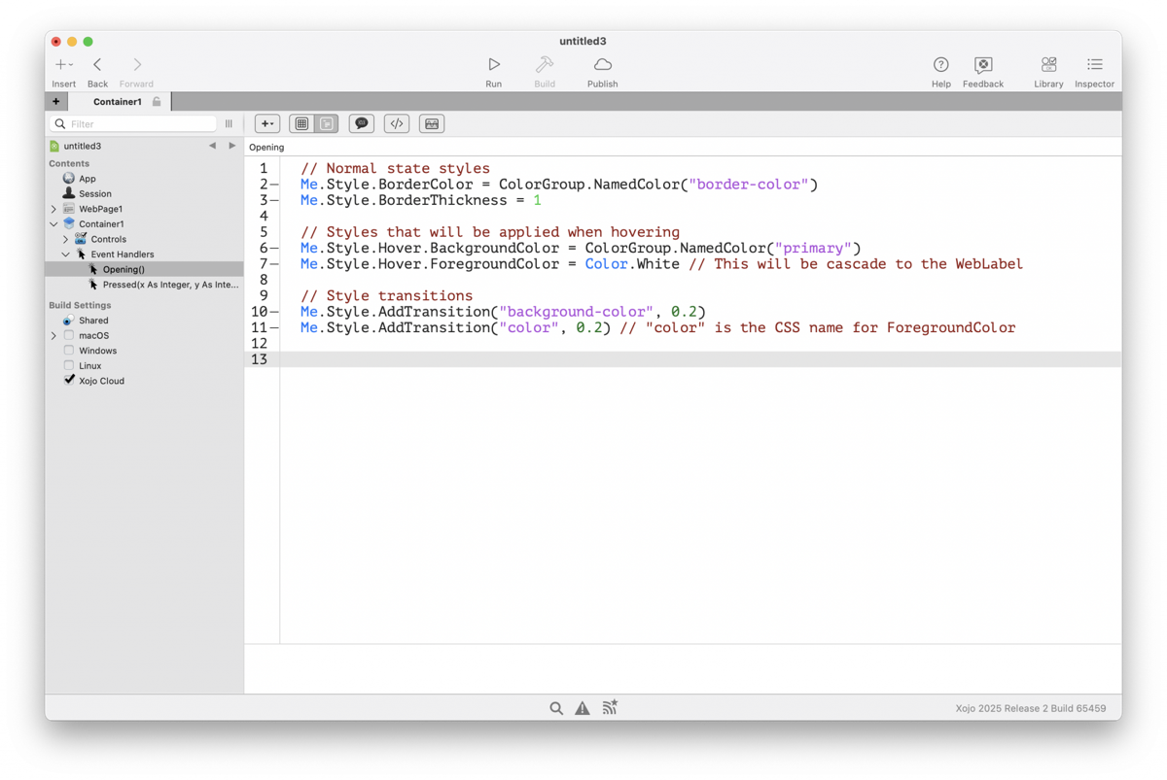1167x780 pixels.
Task: Click line number 10 in the gutter
Action: 259,312
